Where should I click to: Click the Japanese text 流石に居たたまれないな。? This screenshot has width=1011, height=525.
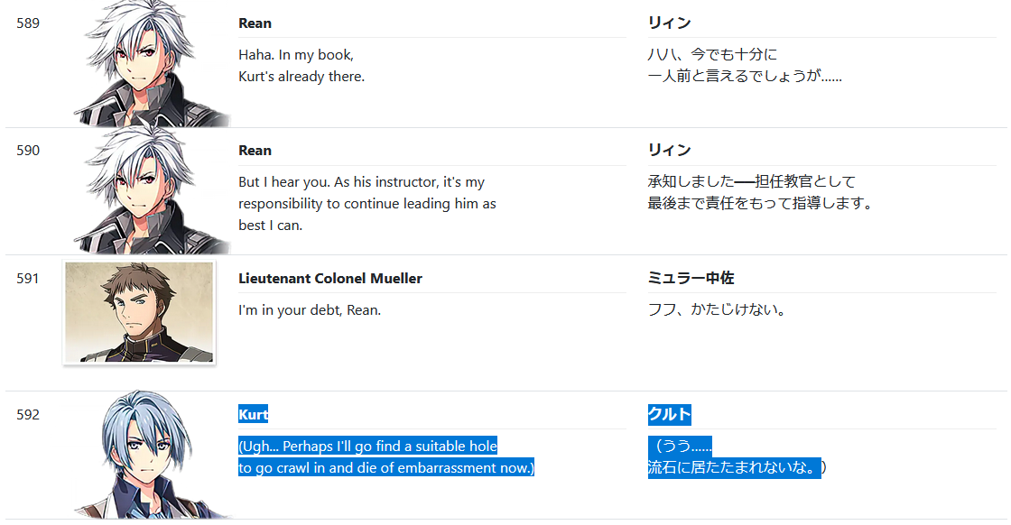[735, 467]
